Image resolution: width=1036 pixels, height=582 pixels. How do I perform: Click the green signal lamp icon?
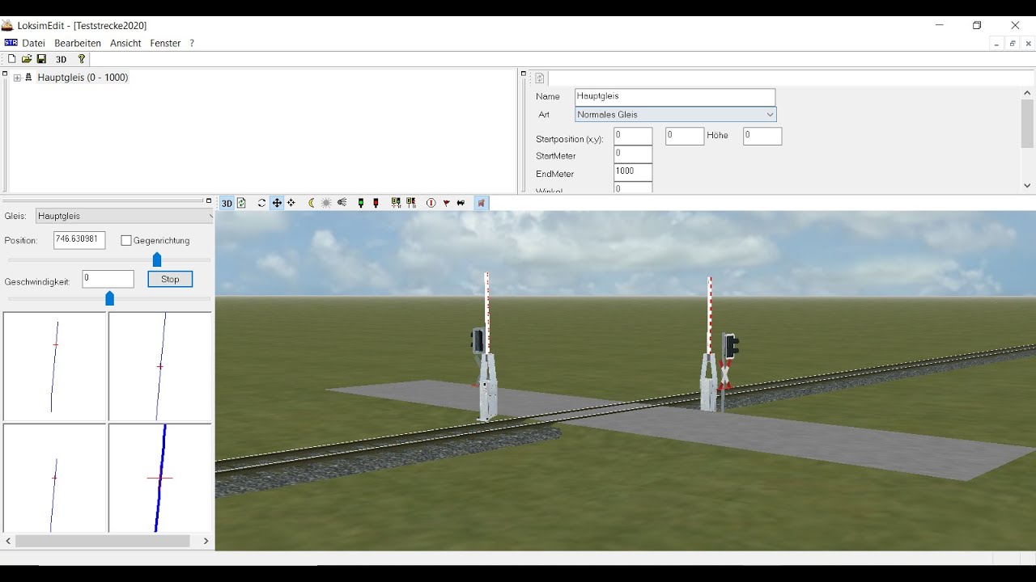pyautogui.click(x=361, y=203)
